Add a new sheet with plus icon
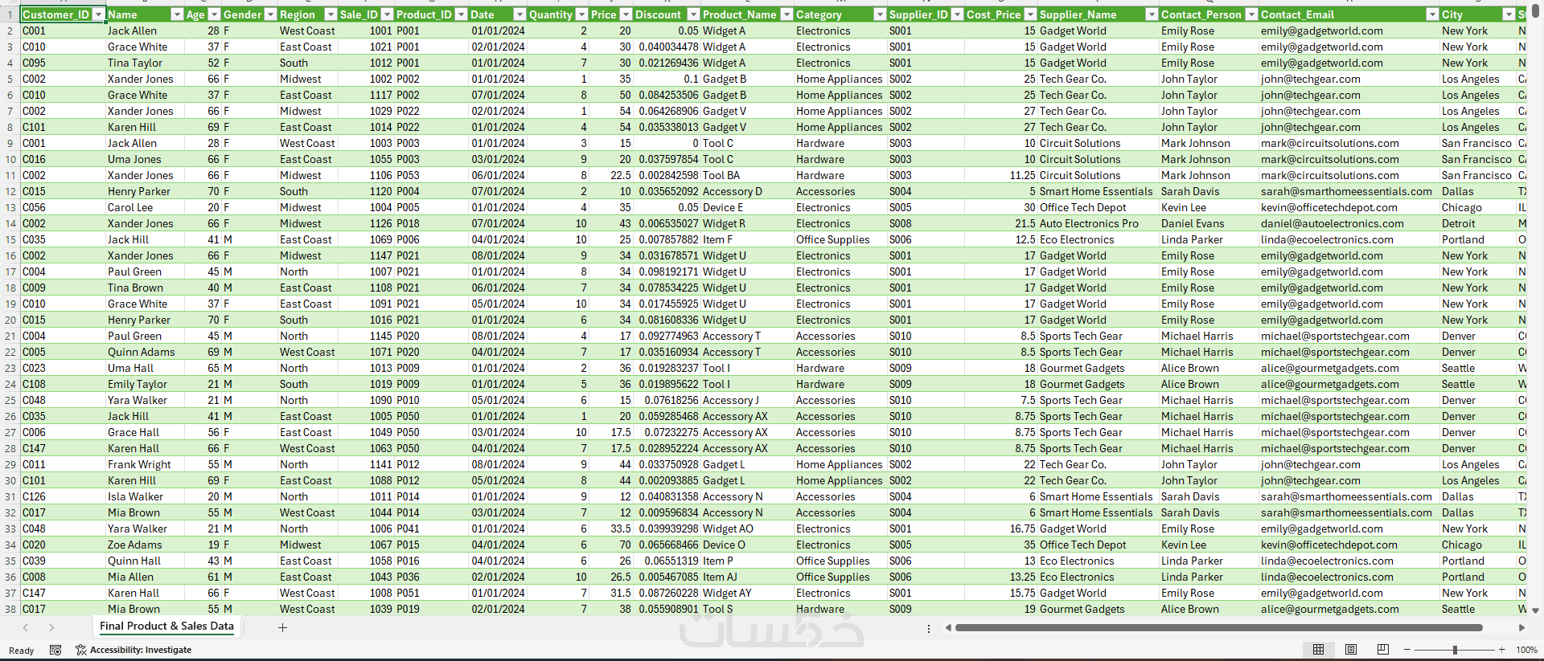 tap(282, 627)
